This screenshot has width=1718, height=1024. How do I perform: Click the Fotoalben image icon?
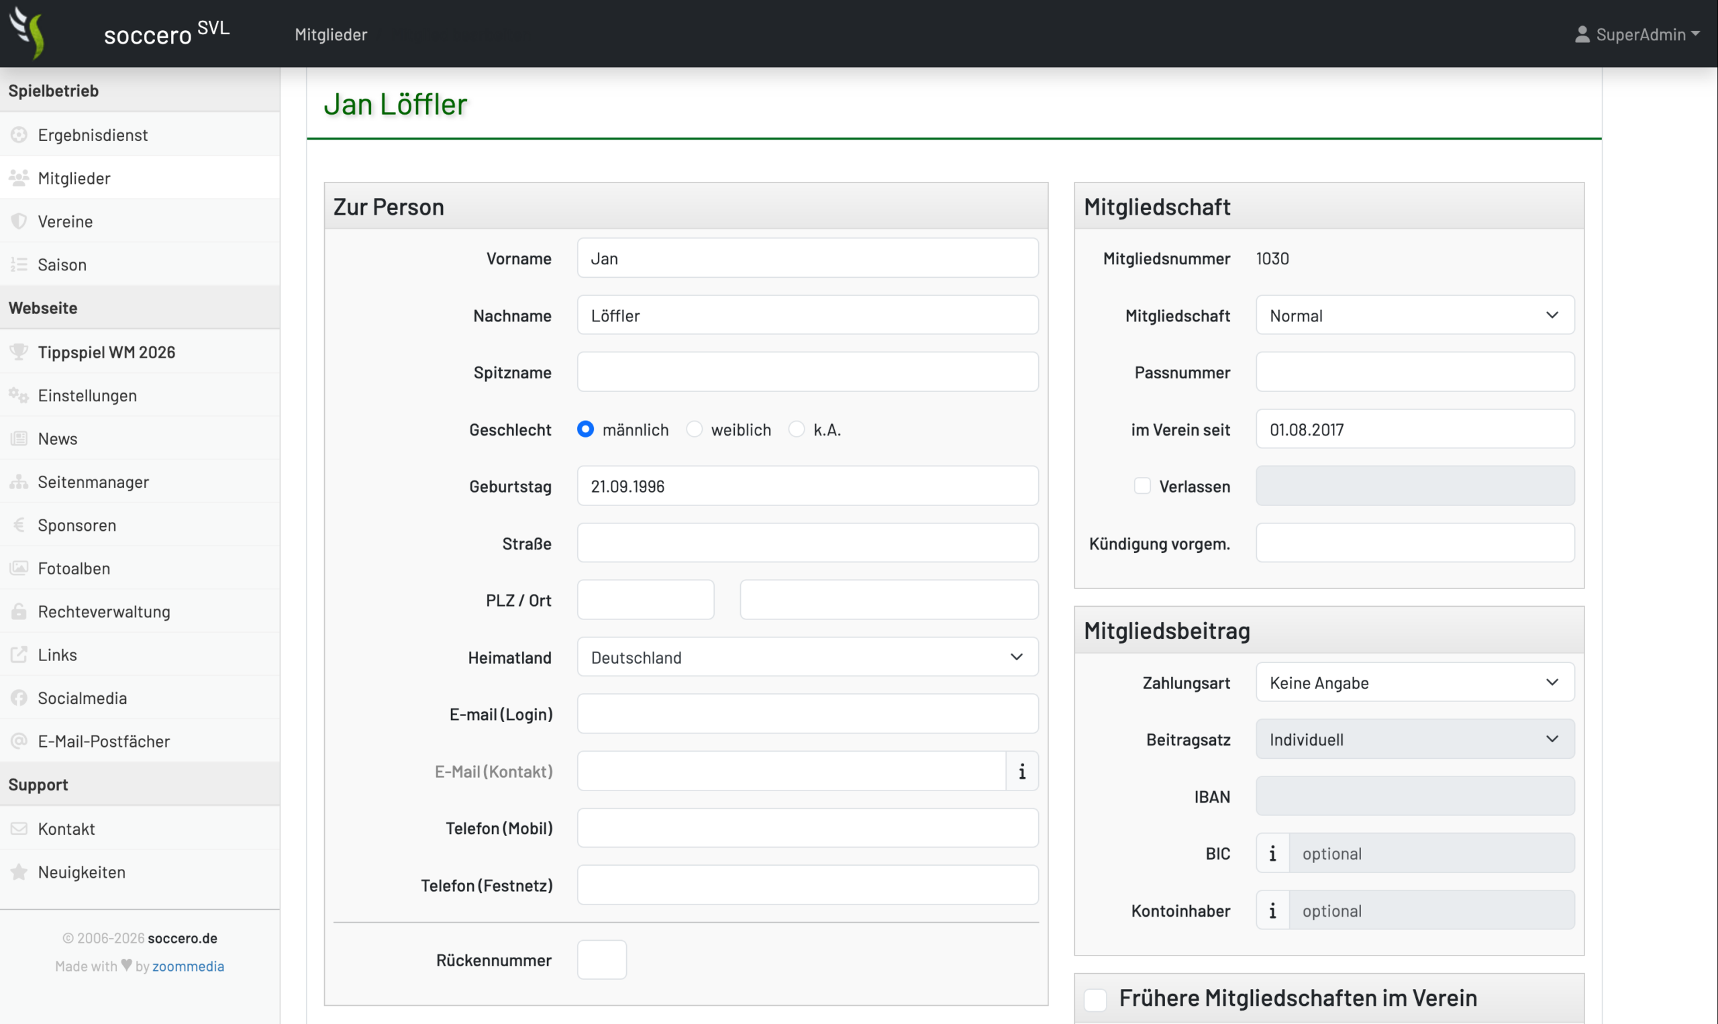(19, 568)
